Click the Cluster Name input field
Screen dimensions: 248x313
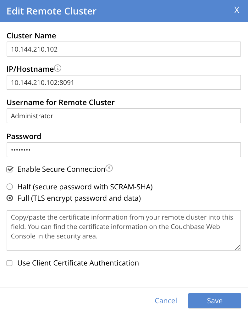(124, 49)
